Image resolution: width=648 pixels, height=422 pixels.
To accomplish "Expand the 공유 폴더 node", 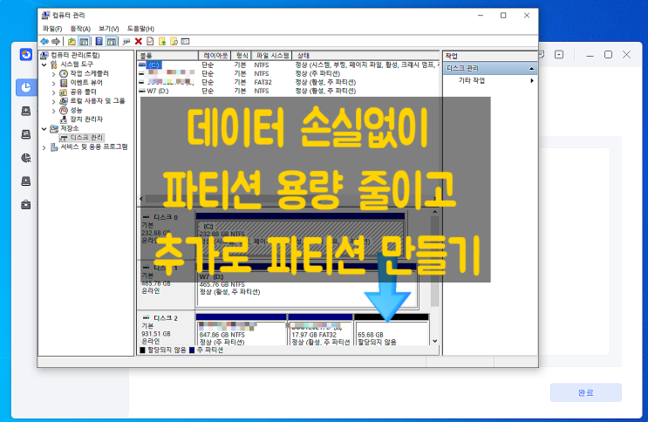I will (x=53, y=92).
